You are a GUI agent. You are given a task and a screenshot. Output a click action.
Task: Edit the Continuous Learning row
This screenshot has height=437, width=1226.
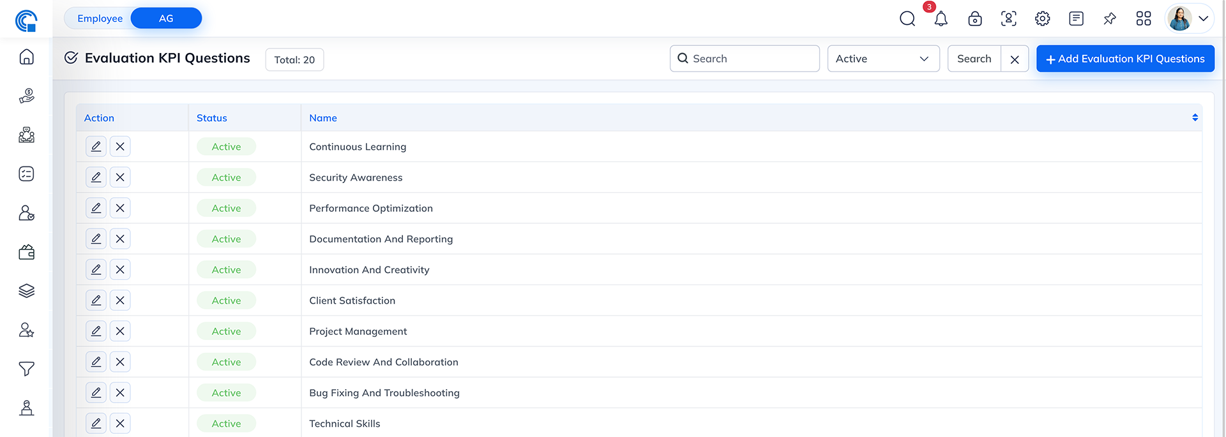pos(96,147)
